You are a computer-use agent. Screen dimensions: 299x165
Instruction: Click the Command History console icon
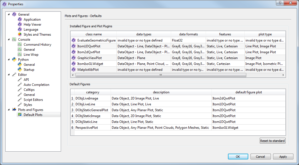coord(20,45)
